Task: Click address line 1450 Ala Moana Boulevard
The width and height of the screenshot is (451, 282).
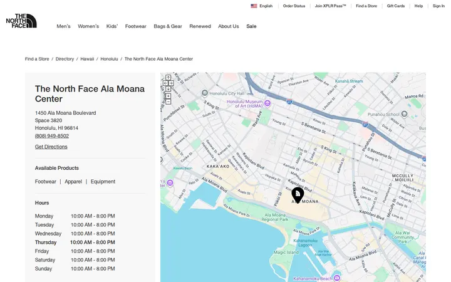Action: 66,113
